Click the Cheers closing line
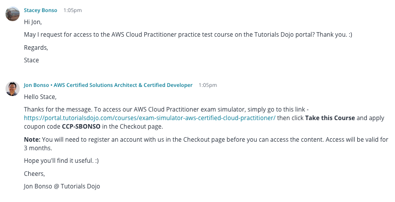The height and width of the screenshot is (202, 395). point(35,173)
